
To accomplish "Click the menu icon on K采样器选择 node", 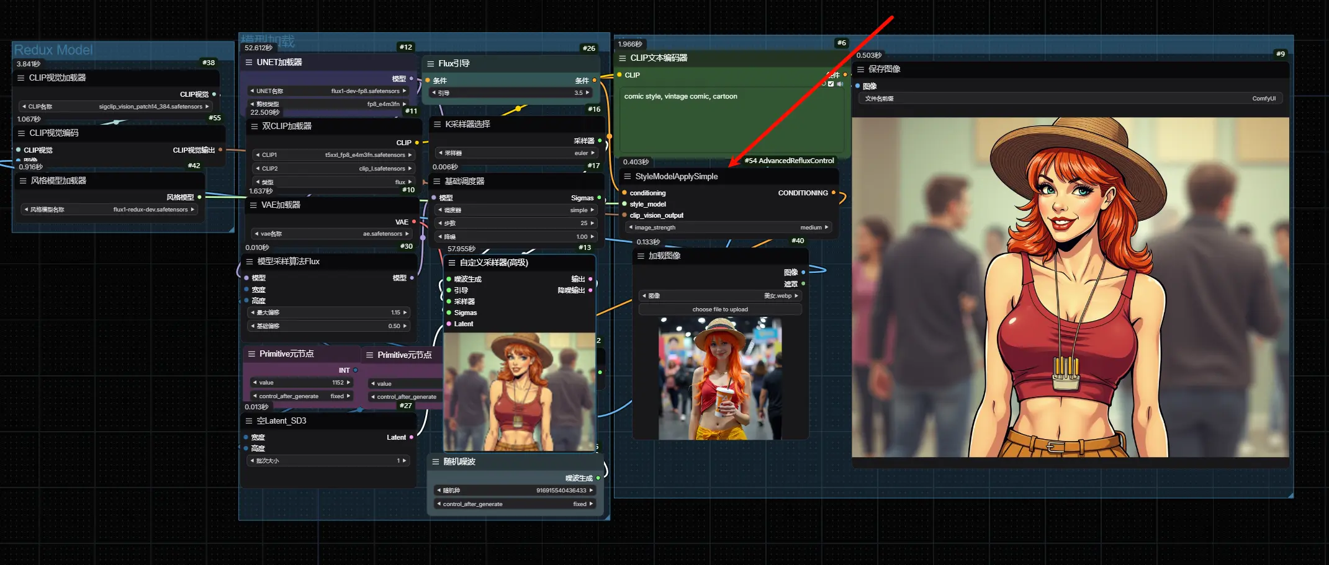I will (x=437, y=125).
